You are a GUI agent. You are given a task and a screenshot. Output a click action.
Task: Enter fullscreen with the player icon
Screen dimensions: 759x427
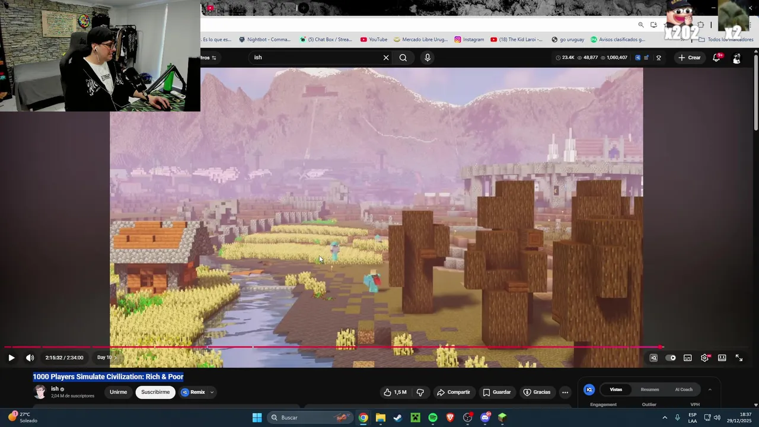coord(739,358)
